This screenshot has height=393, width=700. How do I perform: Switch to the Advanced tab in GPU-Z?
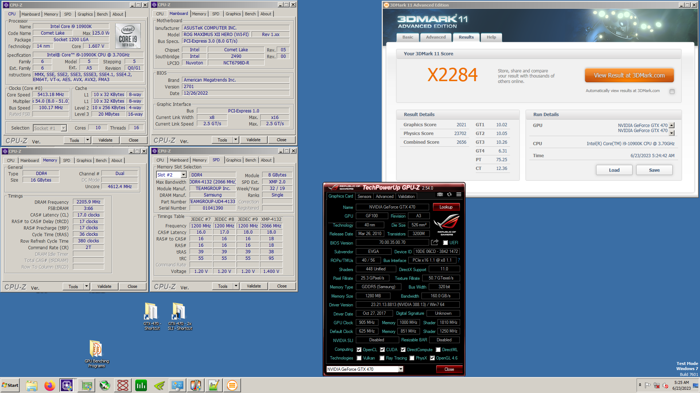pyautogui.click(x=385, y=196)
